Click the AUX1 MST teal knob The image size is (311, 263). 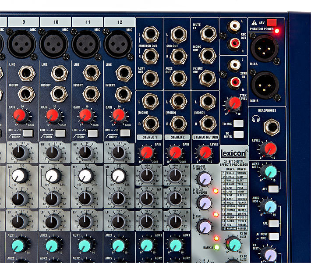coord(269,172)
